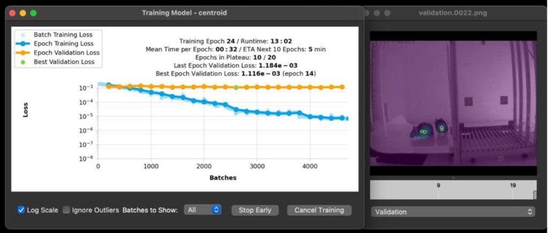Click frame marker 9 on the timeline
Image resolution: width=548 pixels, height=233 pixels.
(x=438, y=185)
